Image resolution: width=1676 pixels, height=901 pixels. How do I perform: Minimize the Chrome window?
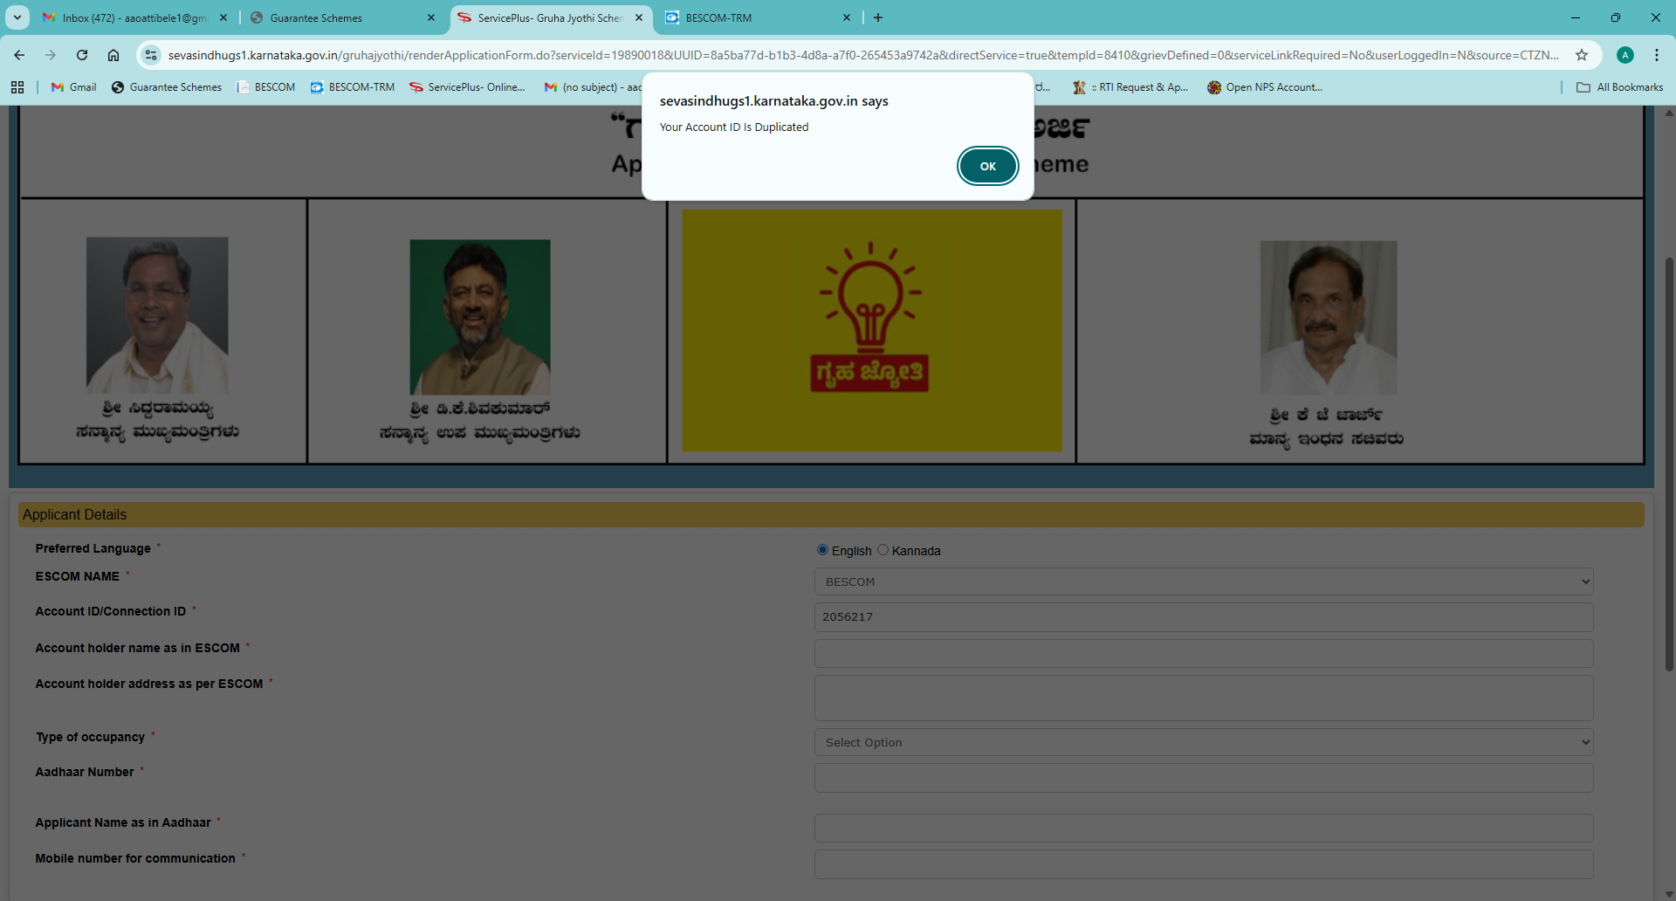(1576, 17)
